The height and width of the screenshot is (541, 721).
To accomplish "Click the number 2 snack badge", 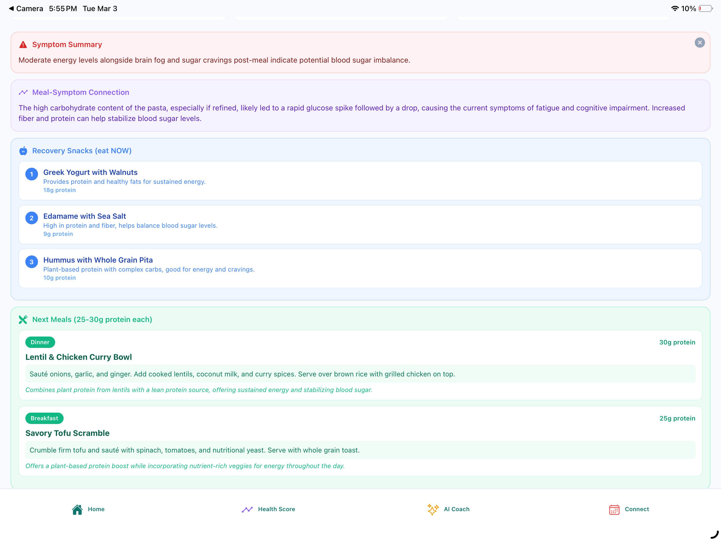I will click(32, 218).
